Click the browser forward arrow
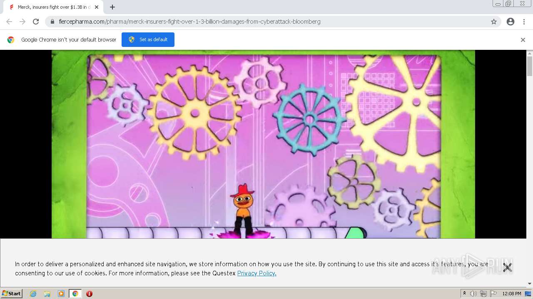This screenshot has height=299, width=533. (x=22, y=22)
